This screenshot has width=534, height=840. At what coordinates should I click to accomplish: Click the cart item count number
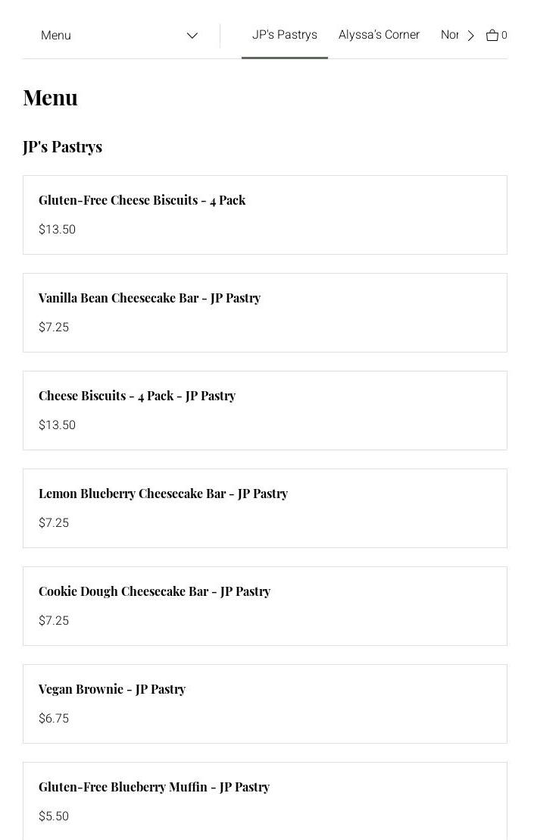tap(504, 36)
